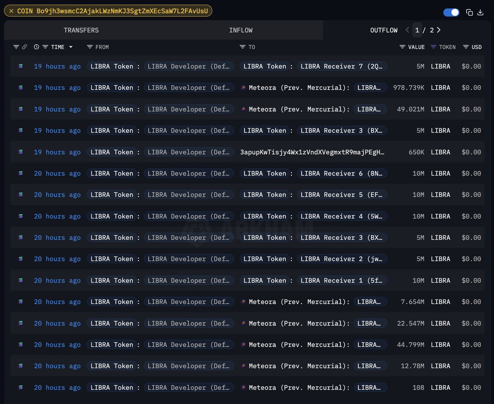The image size is (494, 404).
Task: Click the purple TOKEN filter icon
Action: click(433, 47)
